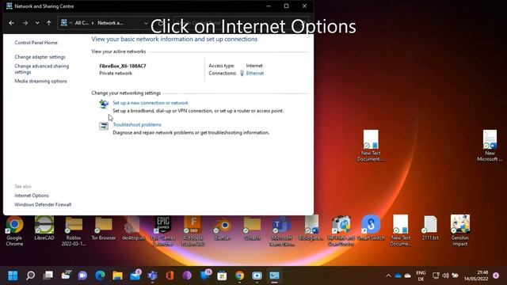
Task: Open Chrome from the taskbar
Action: click(239, 275)
